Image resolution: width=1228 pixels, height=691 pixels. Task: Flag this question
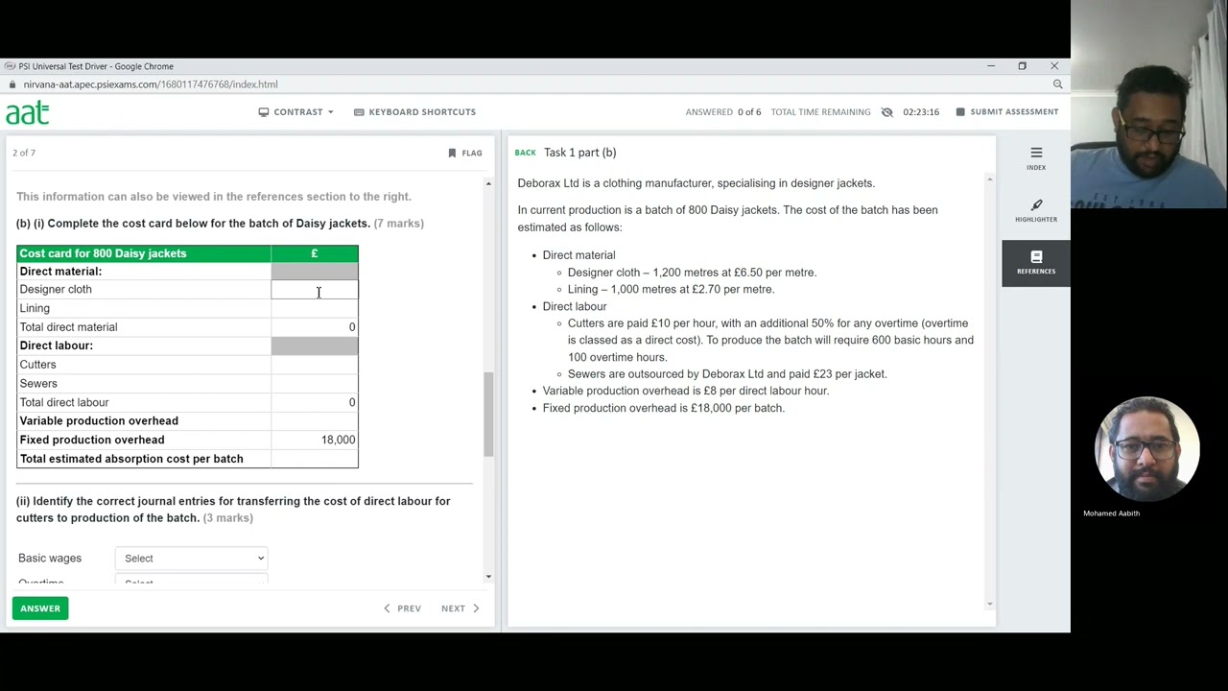coord(465,154)
